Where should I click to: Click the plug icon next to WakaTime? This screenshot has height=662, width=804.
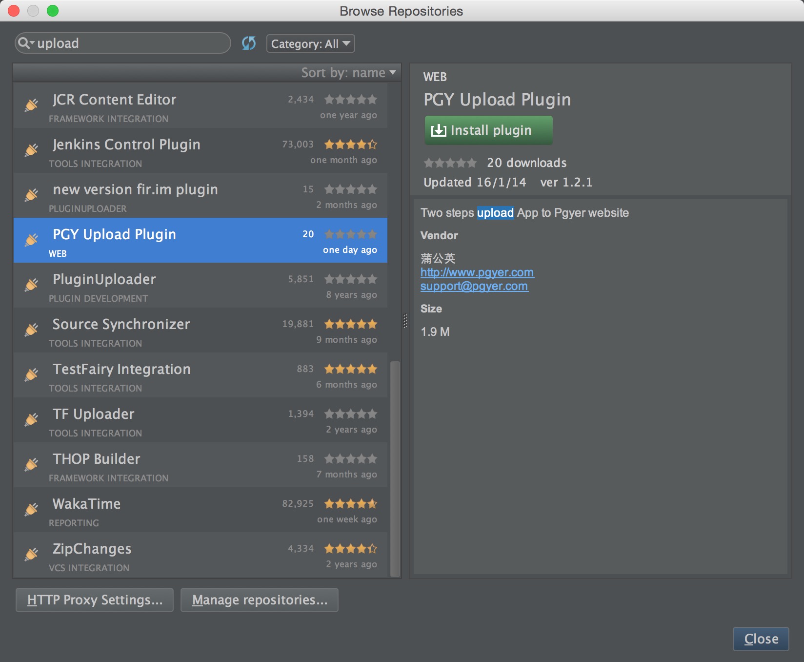click(32, 509)
